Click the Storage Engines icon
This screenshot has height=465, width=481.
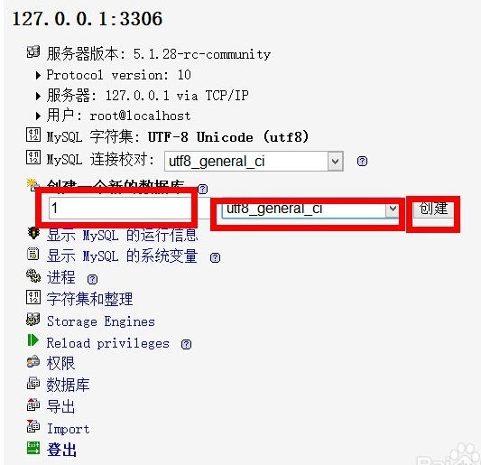point(32,320)
